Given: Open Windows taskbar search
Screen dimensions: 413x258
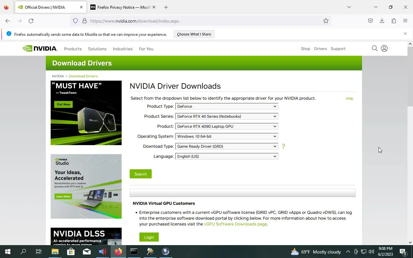Looking at the screenshot, I should (23, 252).
